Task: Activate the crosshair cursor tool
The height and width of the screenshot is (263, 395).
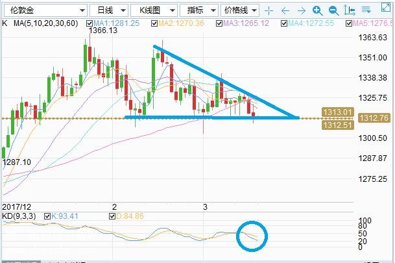Action: 270,10
